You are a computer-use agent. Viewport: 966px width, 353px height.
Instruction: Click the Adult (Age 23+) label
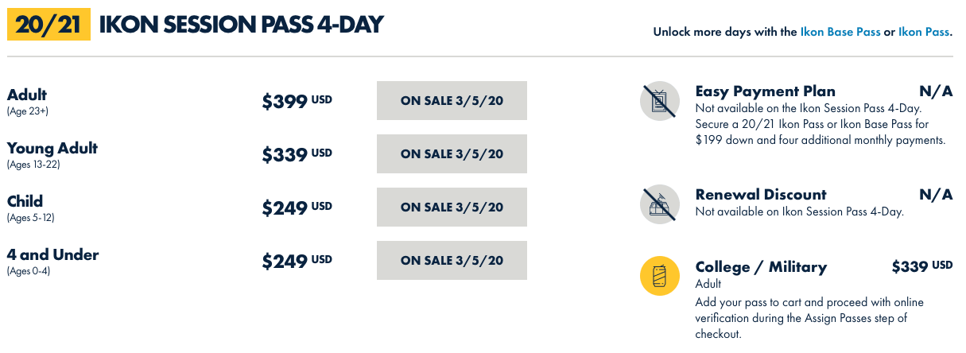[x=28, y=102]
